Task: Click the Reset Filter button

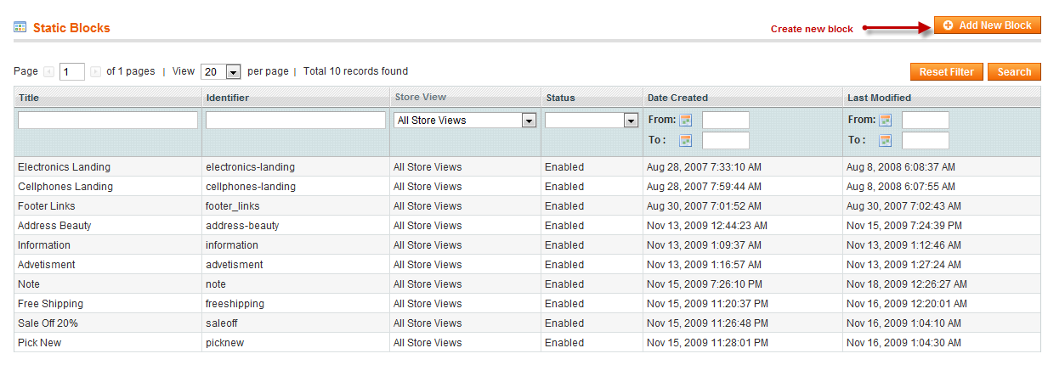Action: tap(947, 72)
